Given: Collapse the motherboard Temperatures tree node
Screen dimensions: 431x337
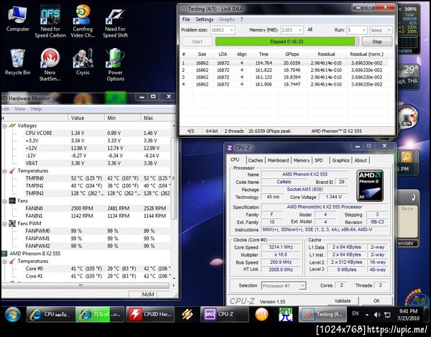Looking at the screenshot, I should tap(5, 171).
